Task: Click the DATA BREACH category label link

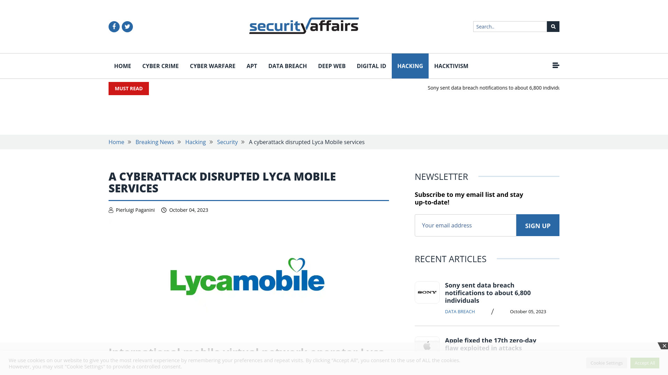Action: pos(460,311)
